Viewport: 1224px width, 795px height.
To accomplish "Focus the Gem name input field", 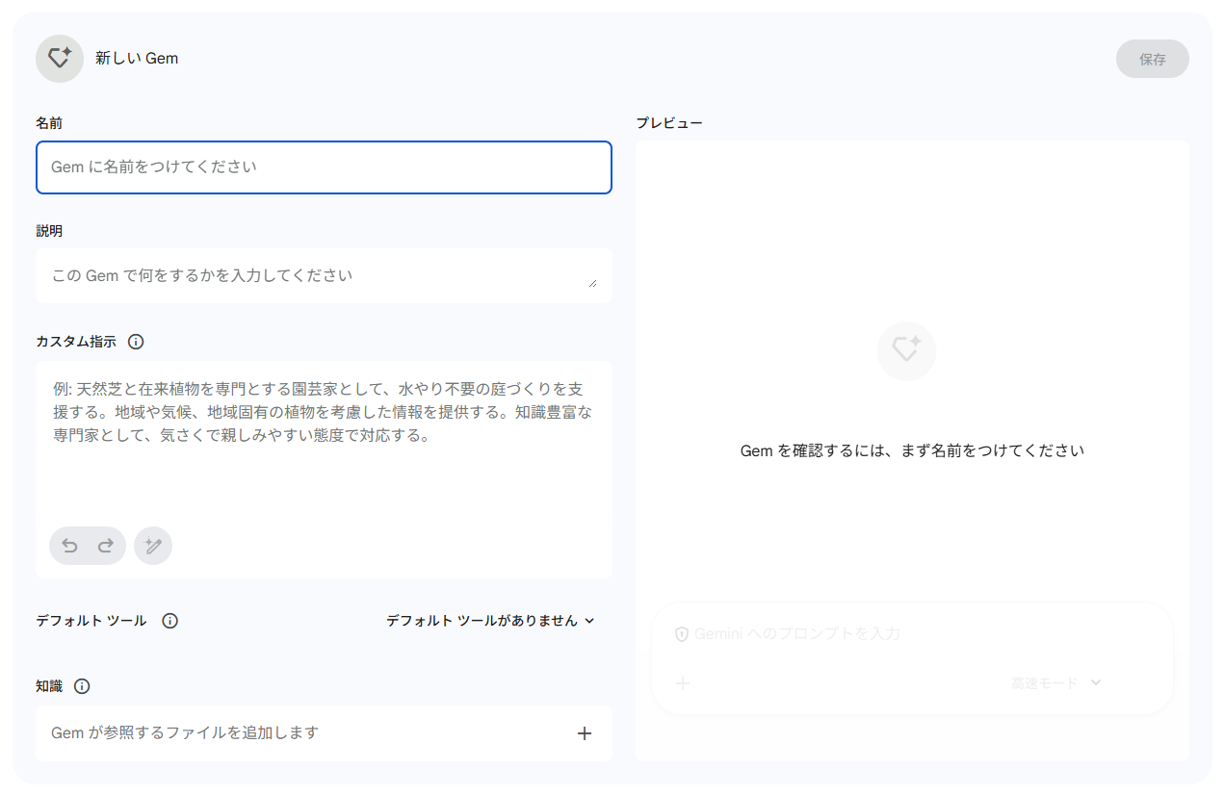I will [x=324, y=167].
